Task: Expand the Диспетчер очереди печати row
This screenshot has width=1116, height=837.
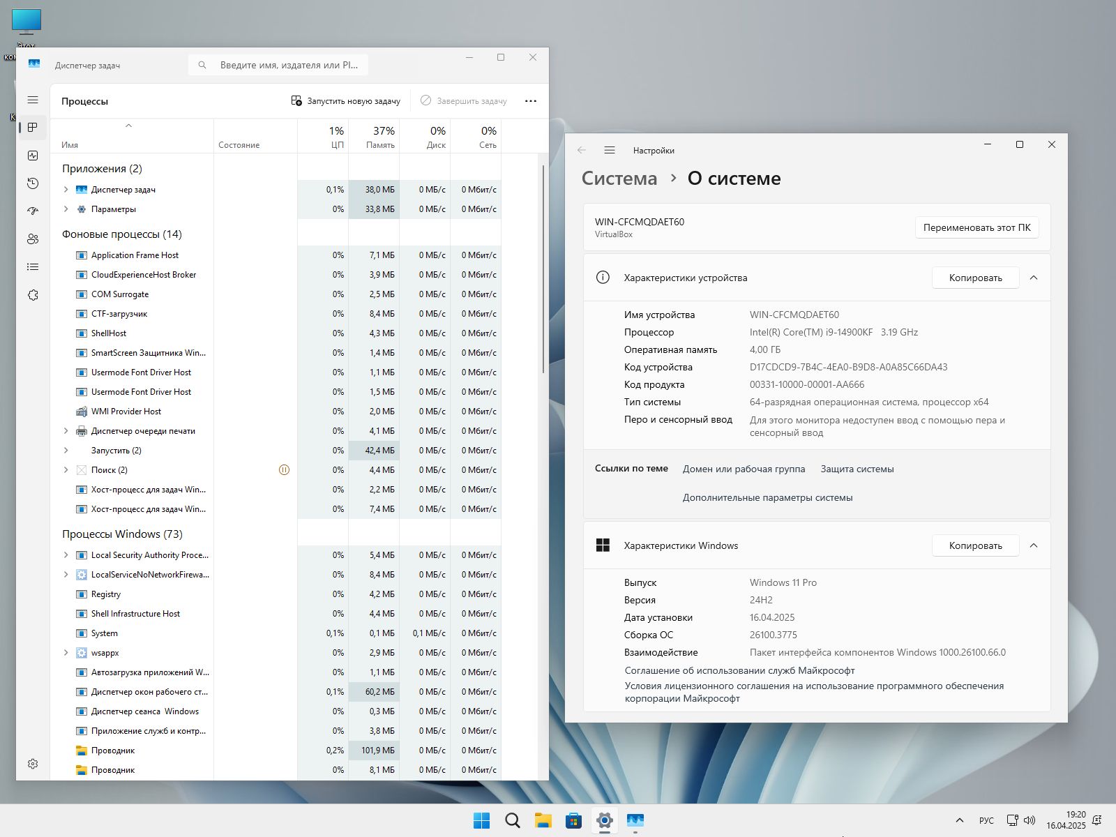Action: tap(66, 431)
